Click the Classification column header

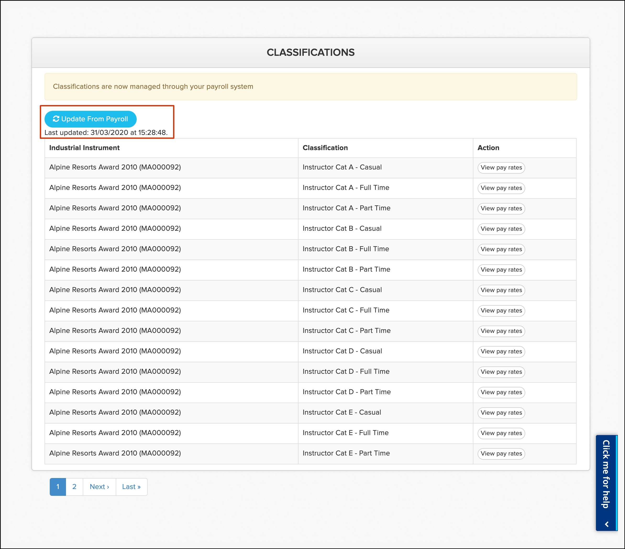pos(325,148)
